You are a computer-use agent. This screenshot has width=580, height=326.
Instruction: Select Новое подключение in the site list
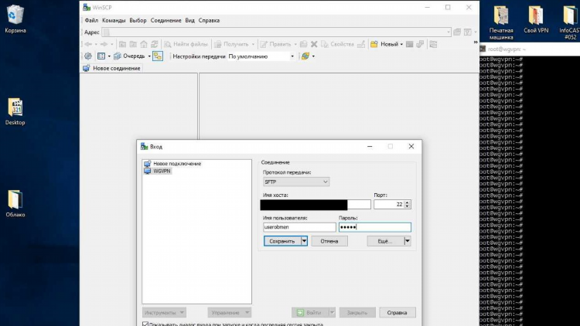[173, 163]
